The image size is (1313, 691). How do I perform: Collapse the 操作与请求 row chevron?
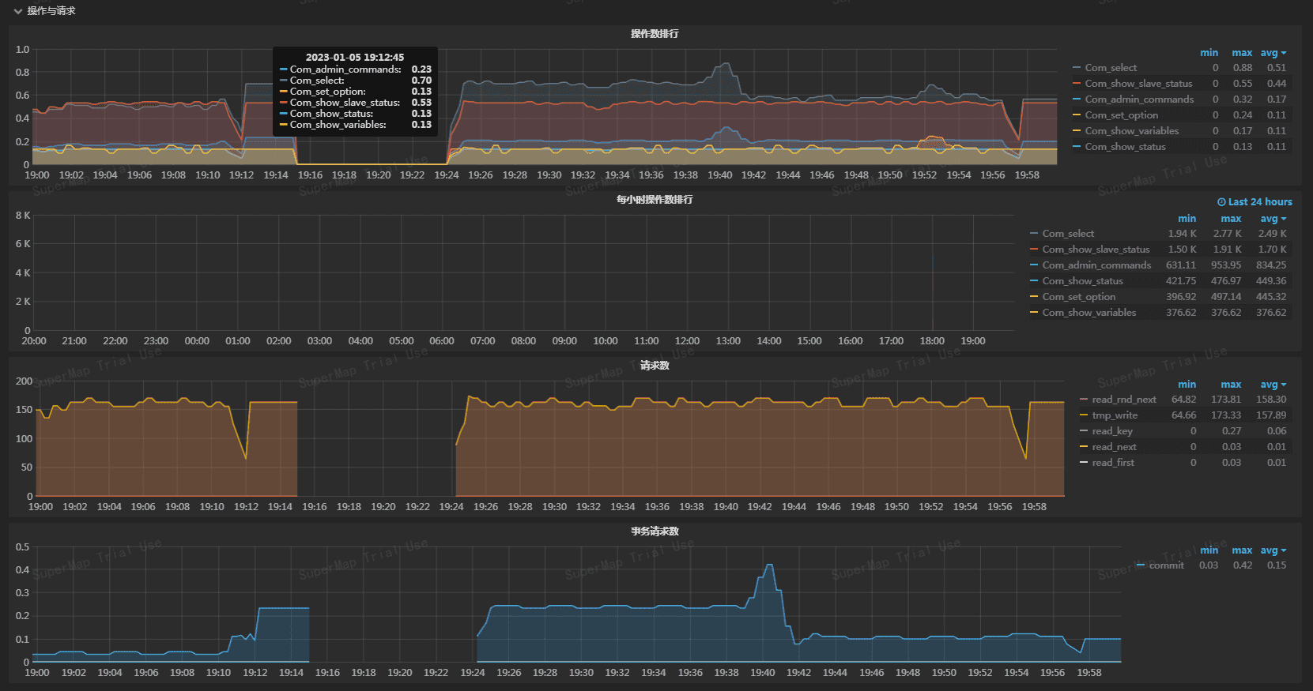[17, 11]
